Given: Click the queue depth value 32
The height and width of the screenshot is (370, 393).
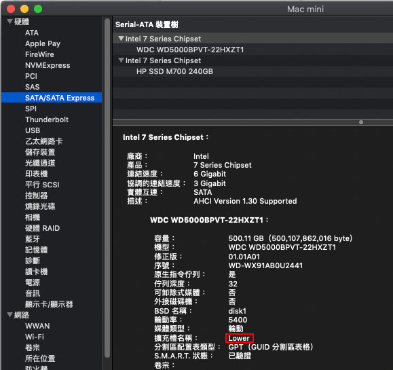Looking at the screenshot, I should coord(233,284).
